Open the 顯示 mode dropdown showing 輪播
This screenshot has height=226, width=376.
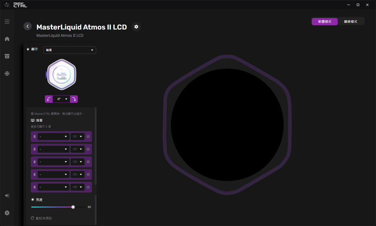[x=70, y=50]
